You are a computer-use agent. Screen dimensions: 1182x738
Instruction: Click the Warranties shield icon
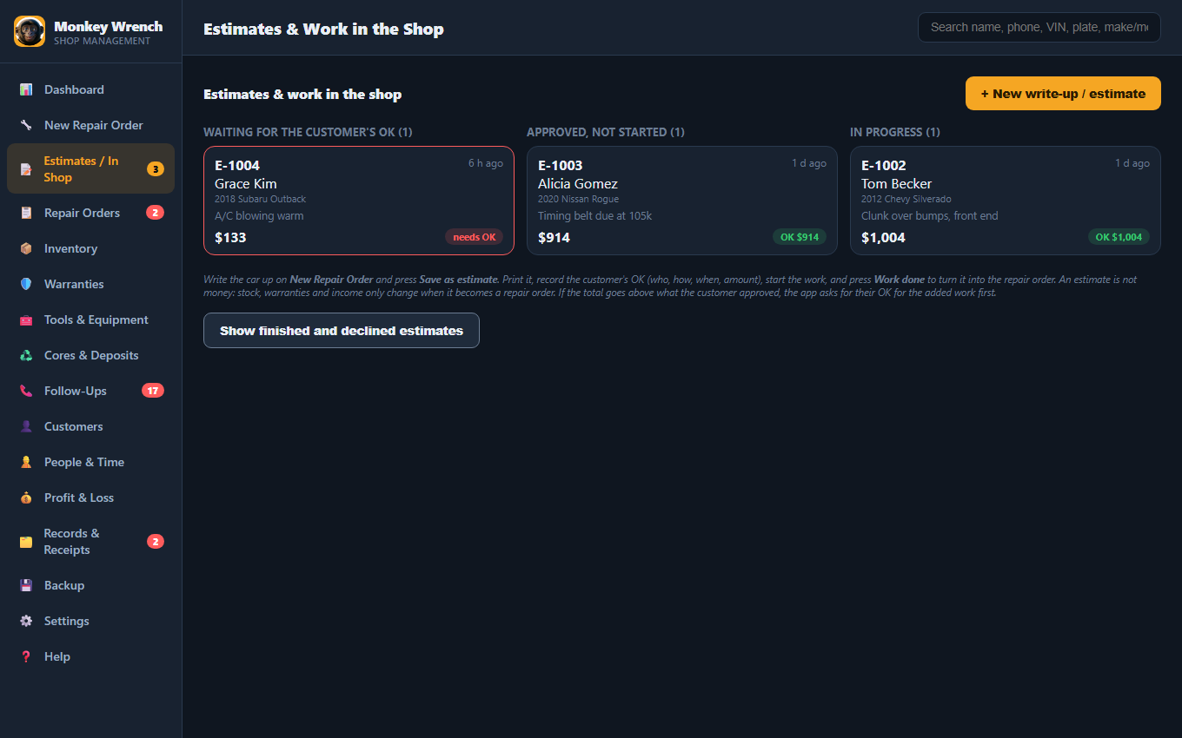pyautogui.click(x=26, y=284)
